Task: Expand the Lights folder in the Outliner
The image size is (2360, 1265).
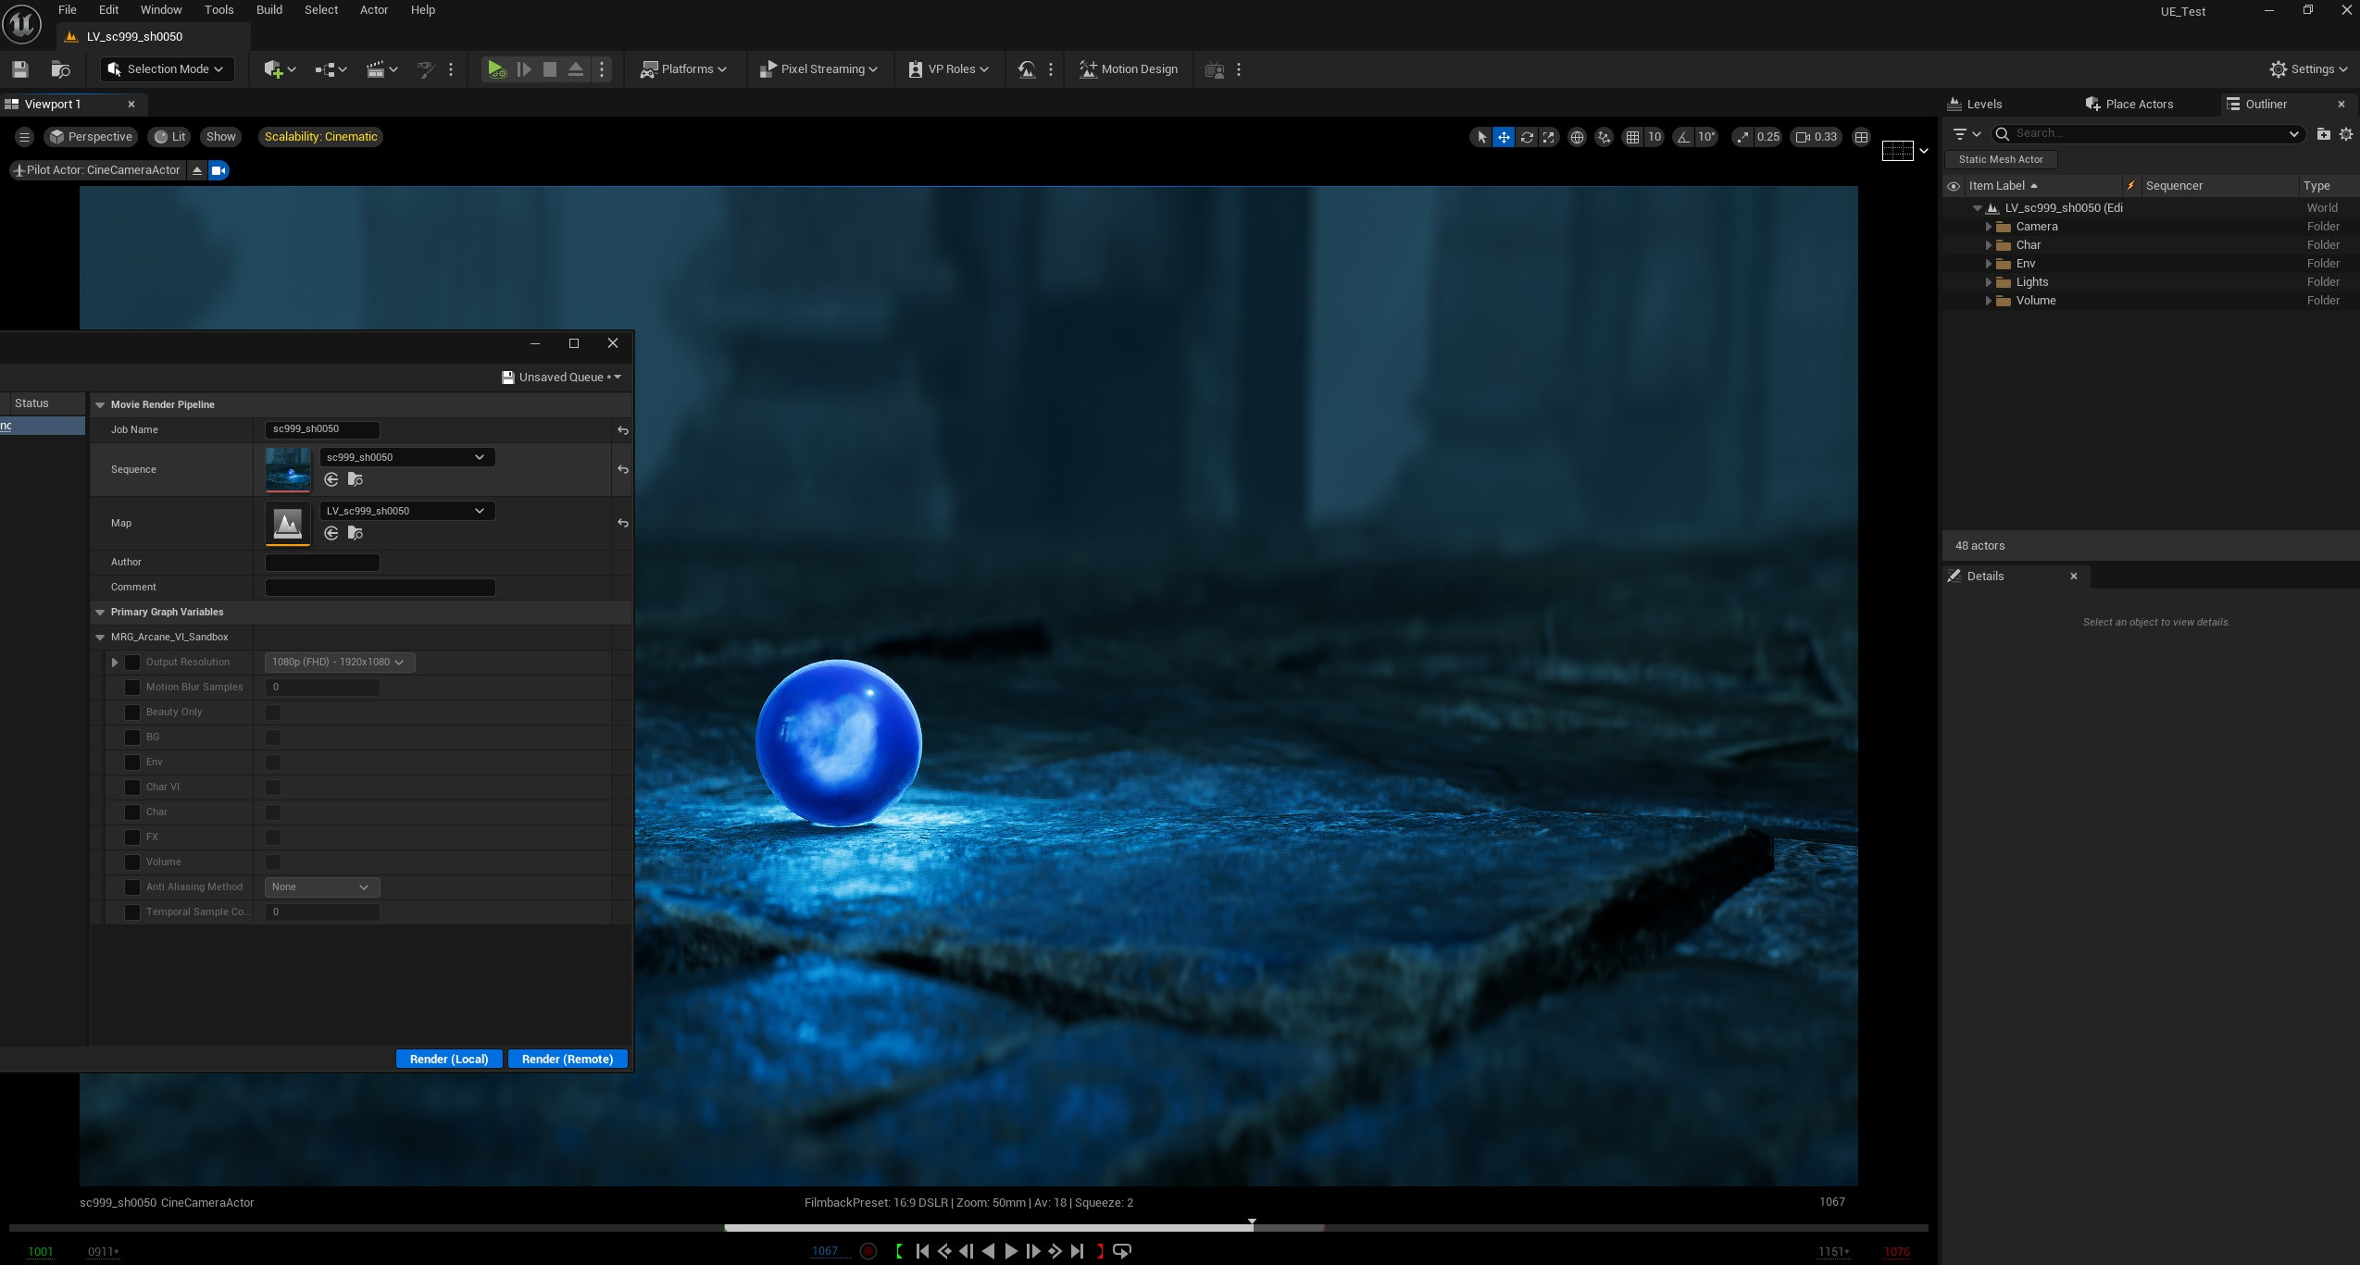Action: pyautogui.click(x=1988, y=282)
